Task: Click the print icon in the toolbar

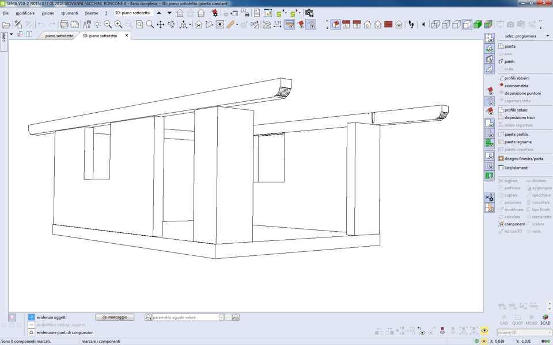Action: tap(64, 25)
